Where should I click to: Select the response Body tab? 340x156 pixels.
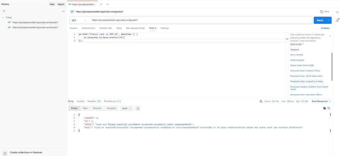(71, 101)
